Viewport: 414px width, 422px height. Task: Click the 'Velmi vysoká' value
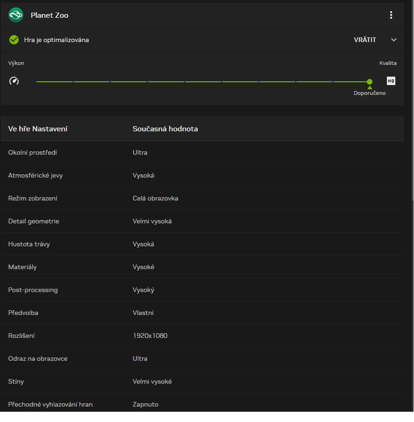coord(152,221)
